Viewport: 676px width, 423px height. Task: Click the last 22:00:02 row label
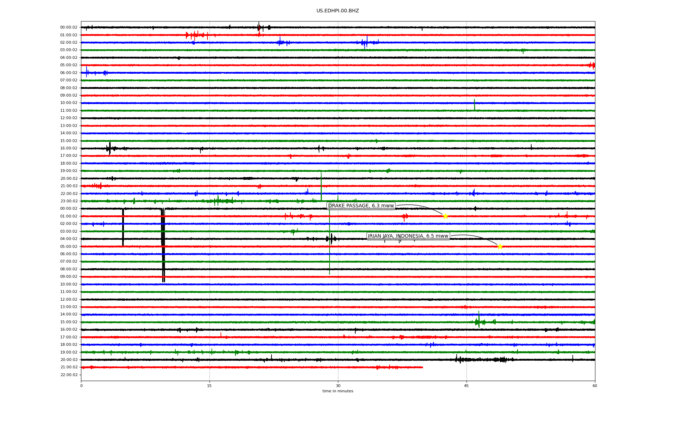point(69,375)
